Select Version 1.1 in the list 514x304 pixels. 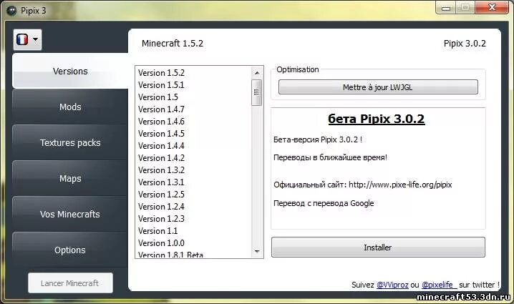point(193,230)
